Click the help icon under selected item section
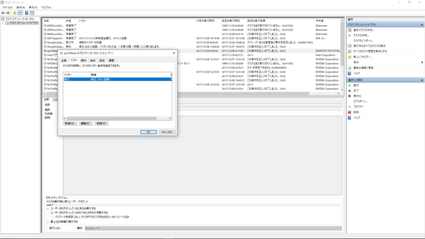This screenshot has width=425, height=239. 350,118
